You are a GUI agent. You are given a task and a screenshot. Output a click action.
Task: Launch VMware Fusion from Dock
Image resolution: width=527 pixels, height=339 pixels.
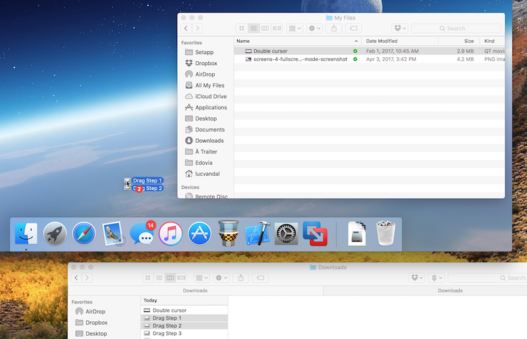316,234
